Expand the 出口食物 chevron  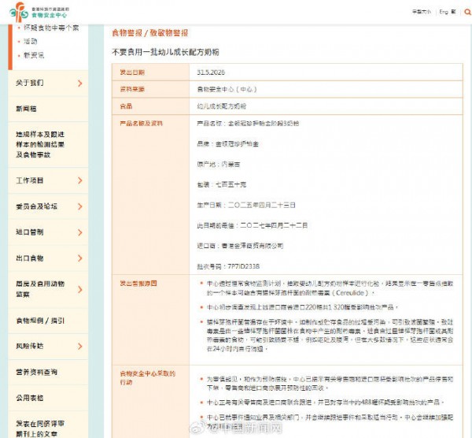pos(79,258)
